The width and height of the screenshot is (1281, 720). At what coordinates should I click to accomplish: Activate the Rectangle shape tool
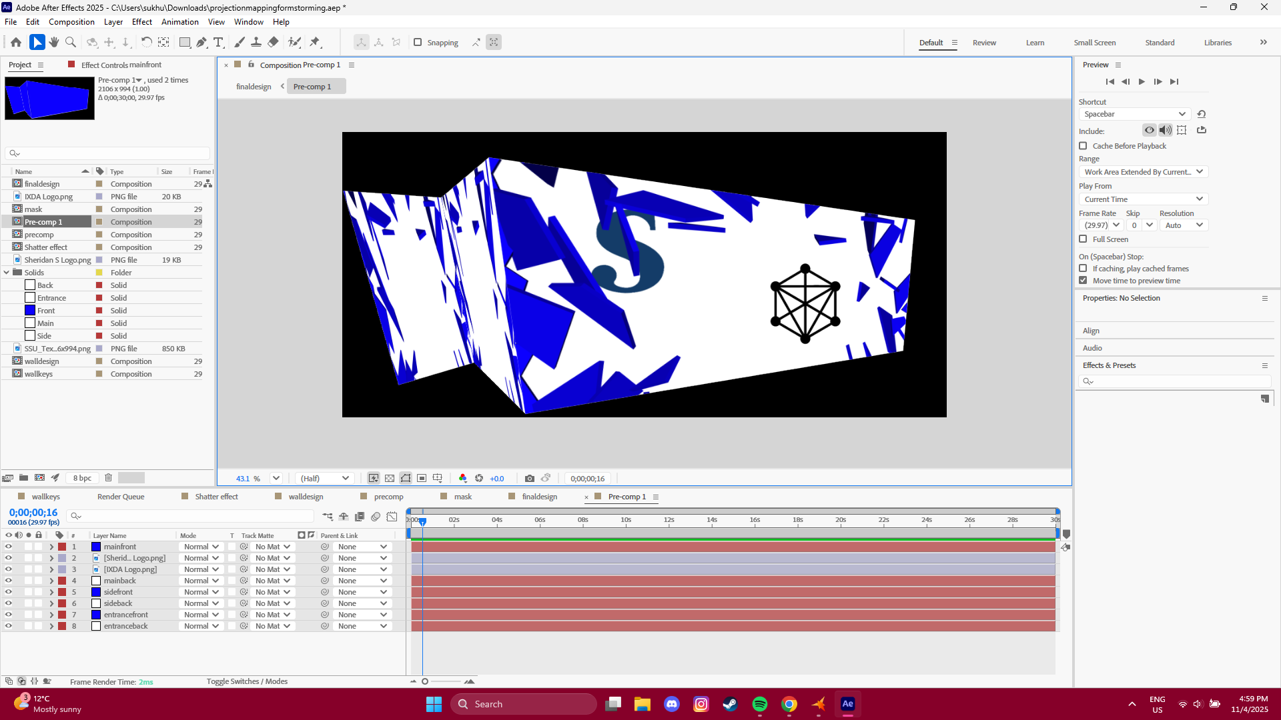(185, 42)
